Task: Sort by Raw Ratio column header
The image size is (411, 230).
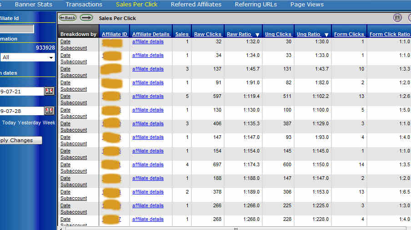Action: click(239, 34)
